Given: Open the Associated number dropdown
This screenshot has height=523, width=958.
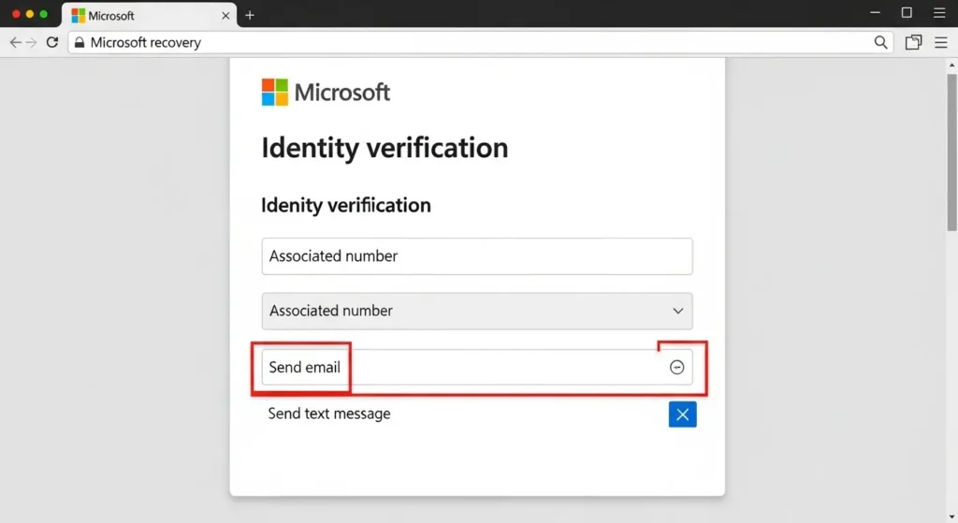Looking at the screenshot, I should (x=477, y=311).
